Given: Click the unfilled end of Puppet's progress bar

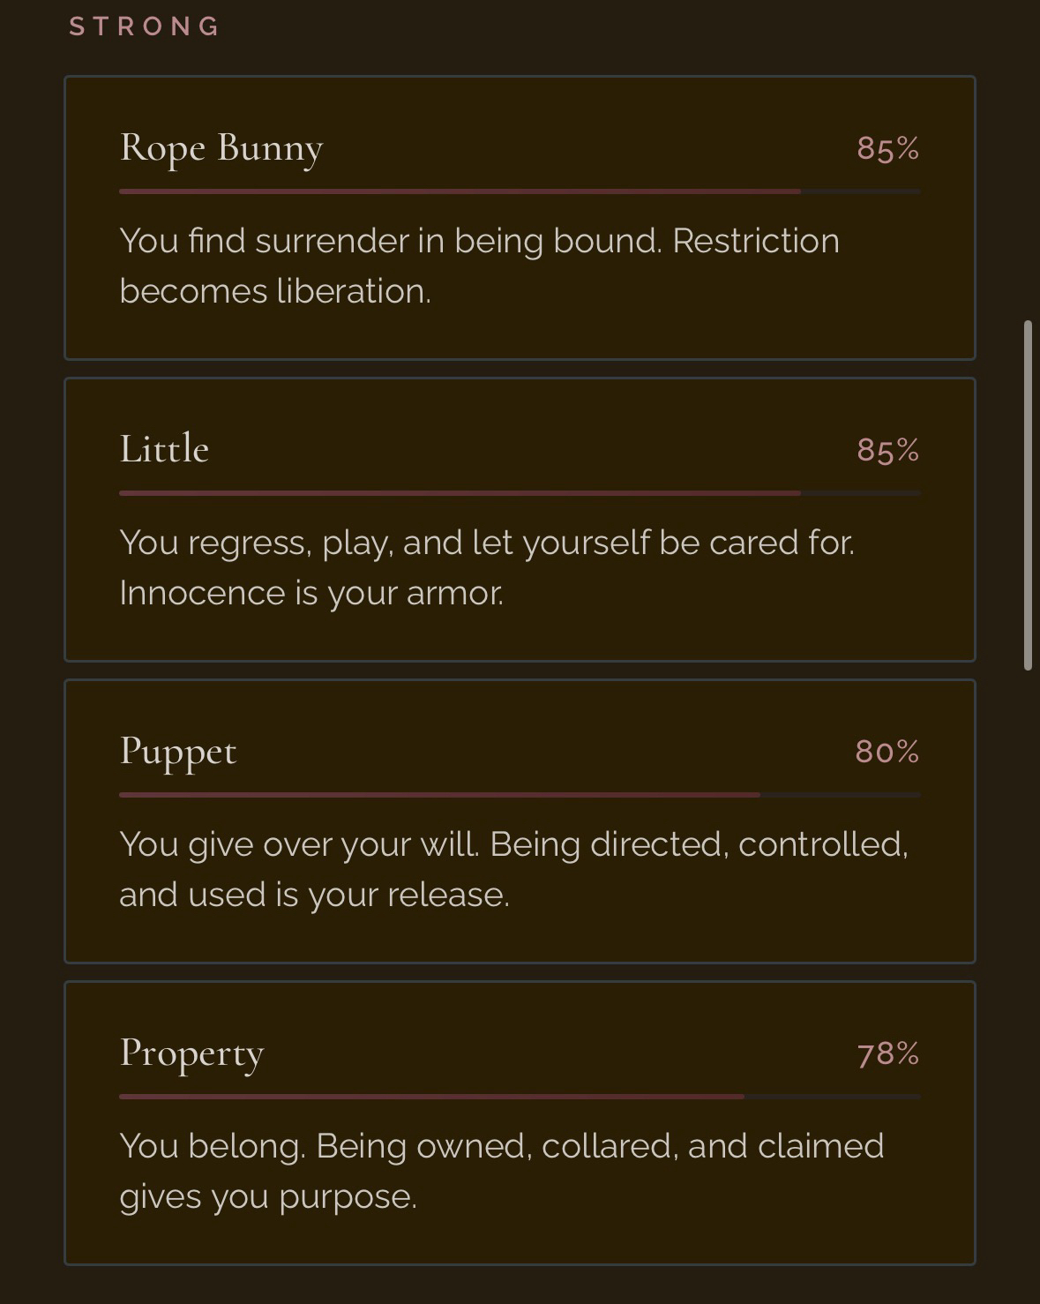Looking at the screenshot, I should [x=840, y=795].
